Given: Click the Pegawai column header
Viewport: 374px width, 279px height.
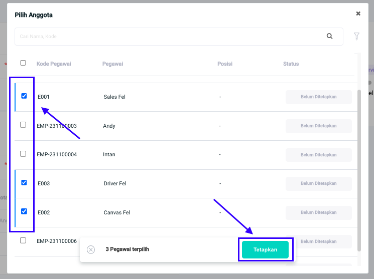Looking at the screenshot, I should pos(112,64).
